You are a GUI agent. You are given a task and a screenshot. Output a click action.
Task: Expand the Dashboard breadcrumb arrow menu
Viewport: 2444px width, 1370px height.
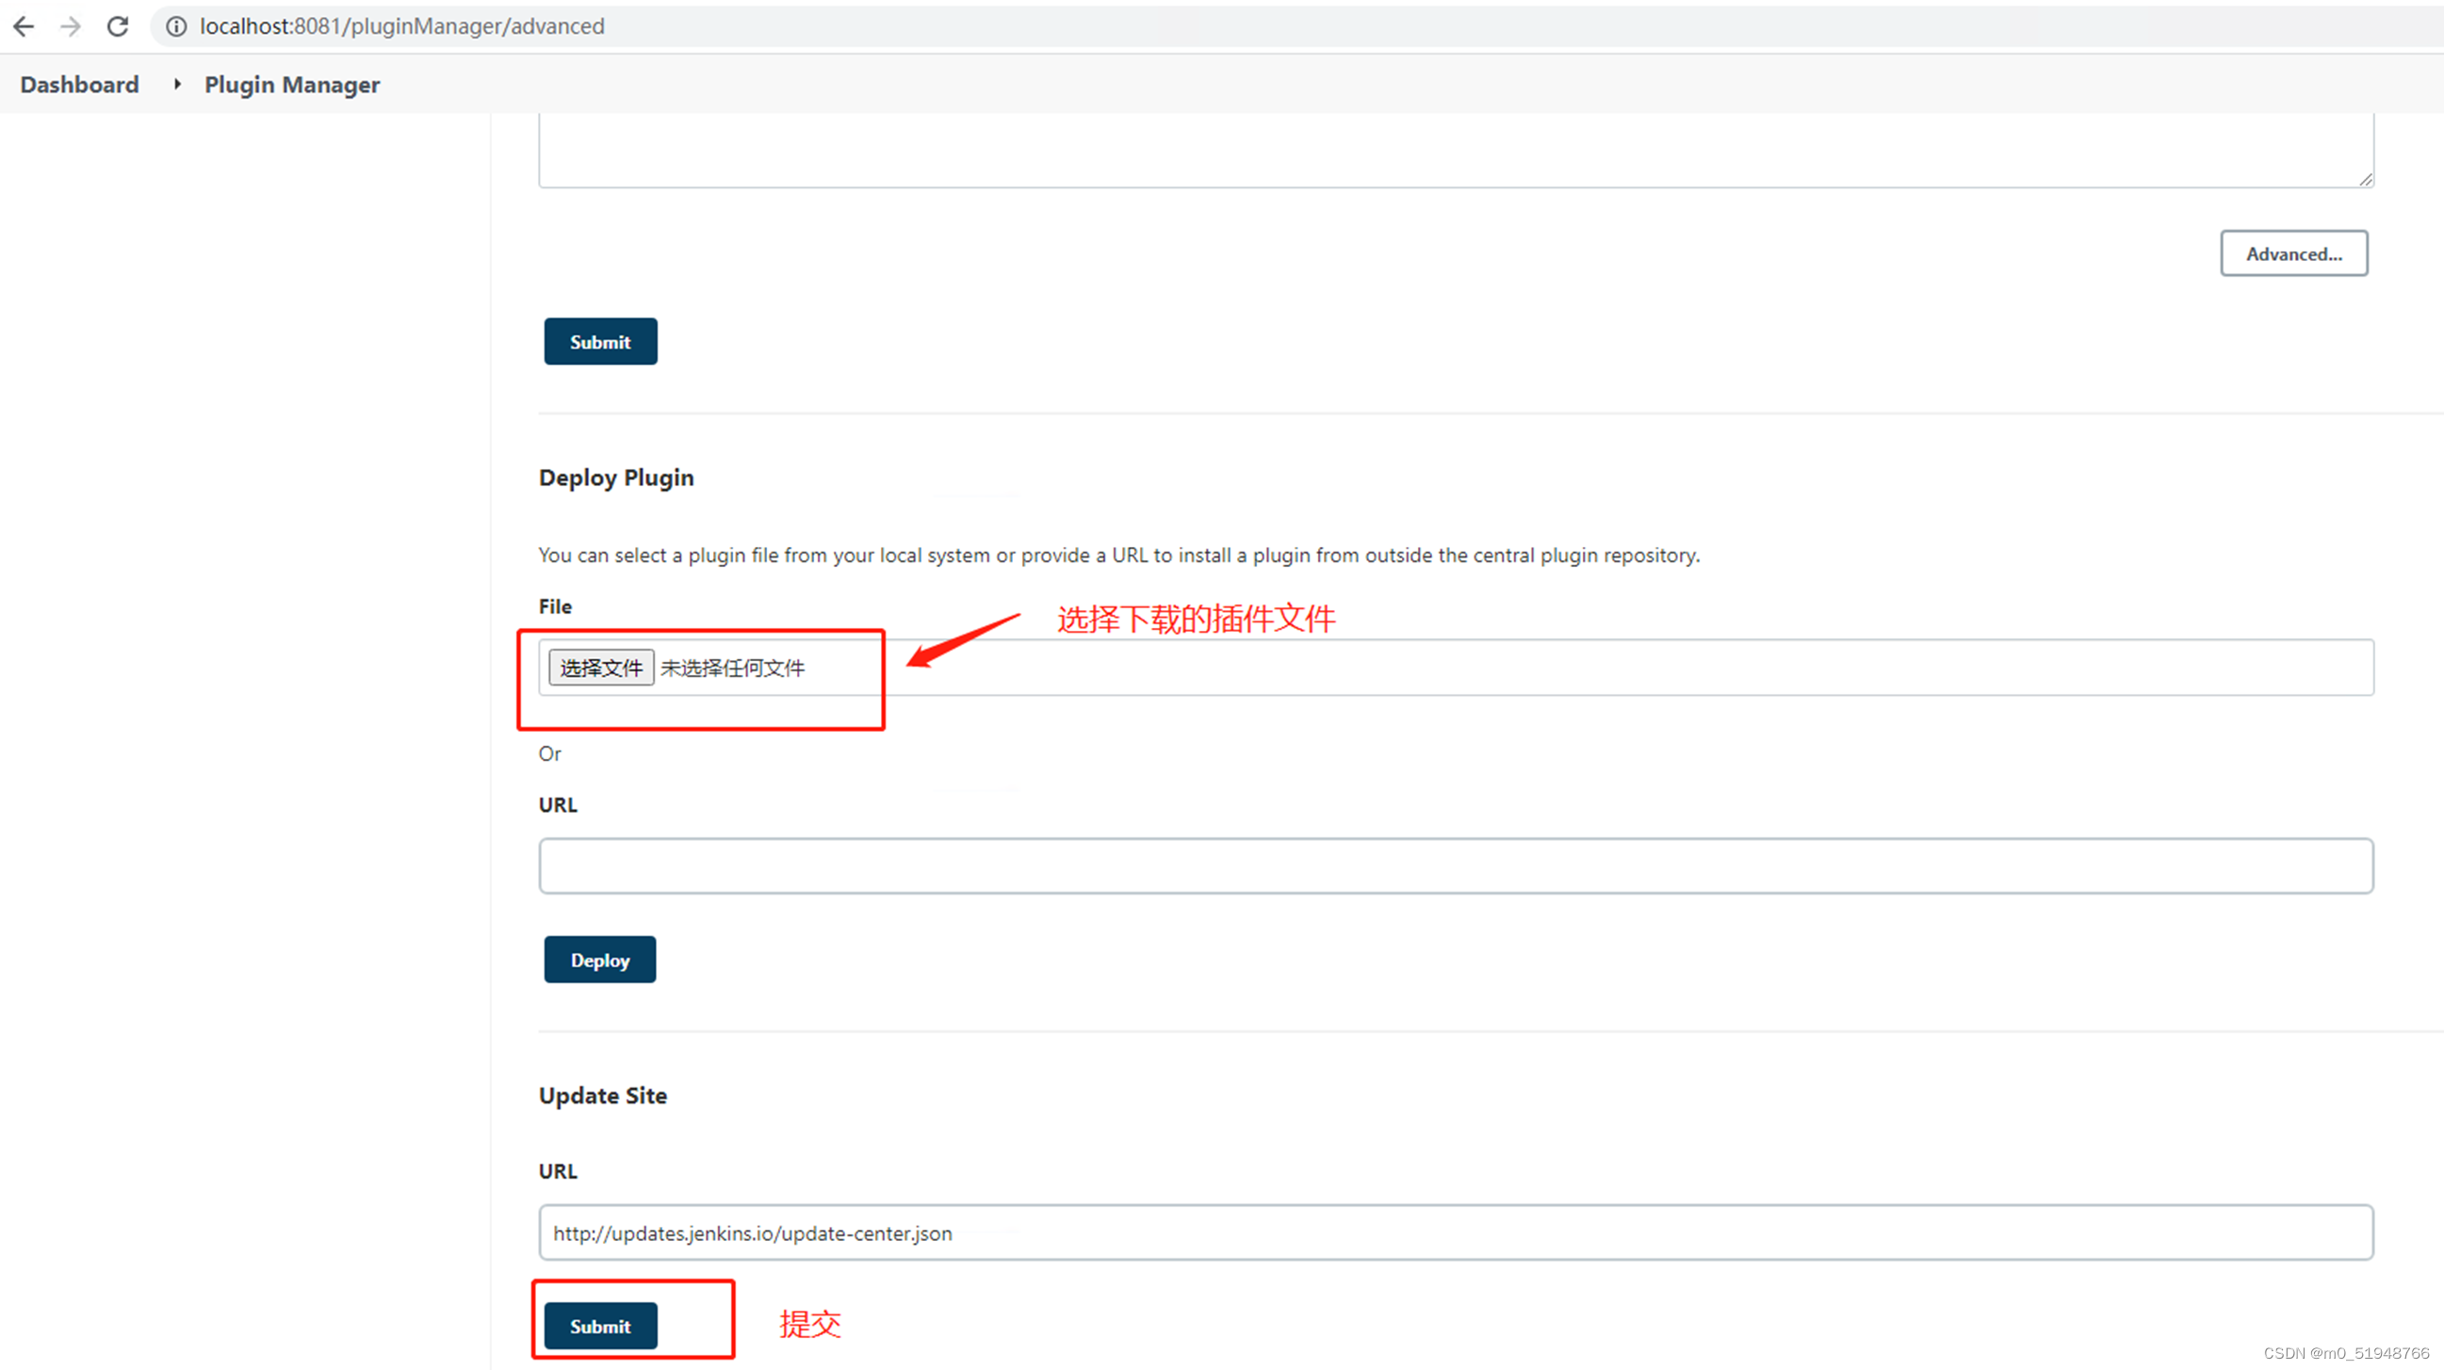pyautogui.click(x=177, y=85)
